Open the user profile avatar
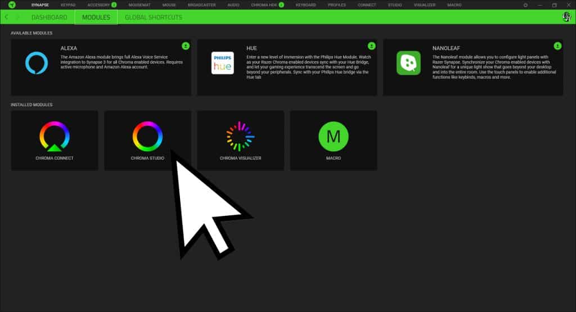The image size is (576, 312). click(567, 17)
